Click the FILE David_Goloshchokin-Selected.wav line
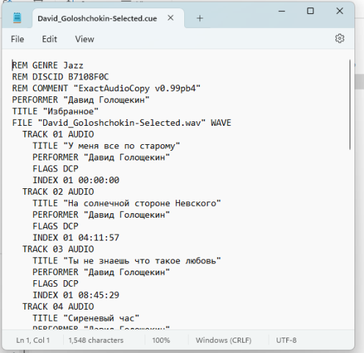Image resolution: width=364 pixels, height=353 pixels. pos(122,123)
